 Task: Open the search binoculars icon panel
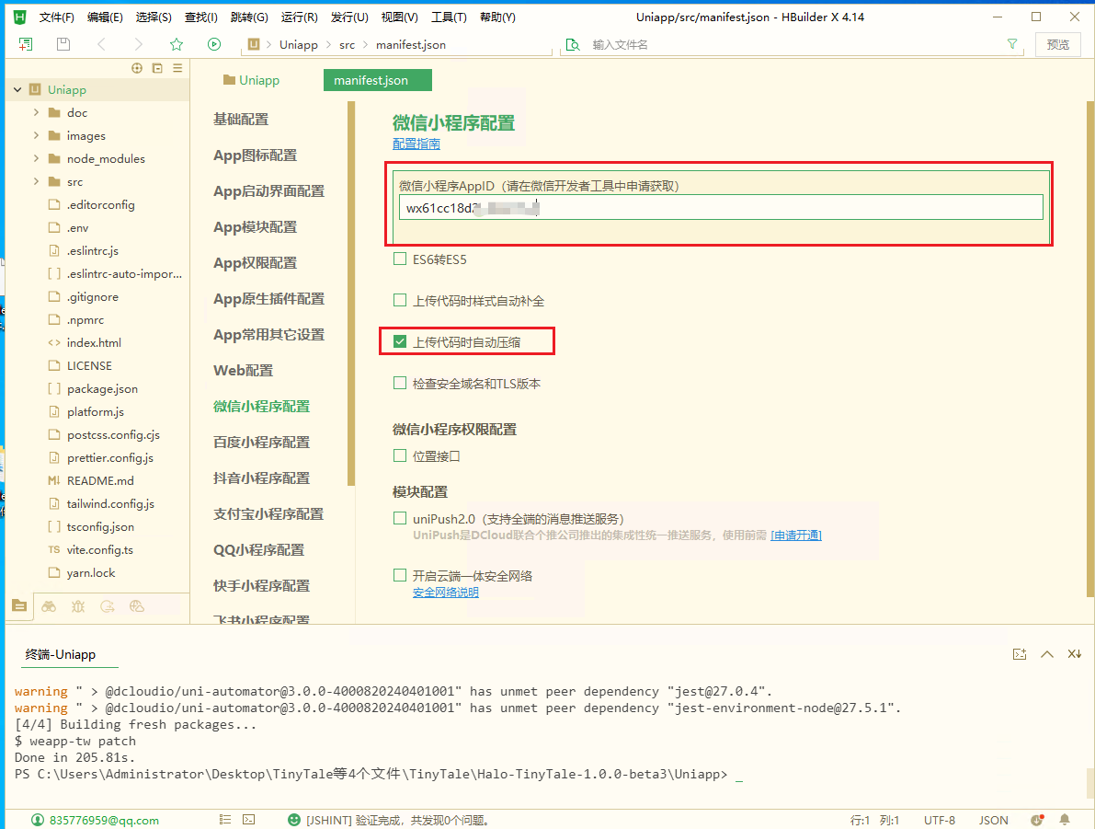pyautogui.click(x=49, y=606)
